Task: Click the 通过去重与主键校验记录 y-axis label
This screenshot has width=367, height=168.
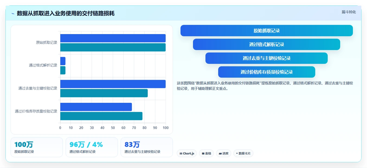Action: click(x=38, y=88)
